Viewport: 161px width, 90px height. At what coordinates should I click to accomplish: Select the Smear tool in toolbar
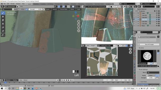click(x=3, y=20)
